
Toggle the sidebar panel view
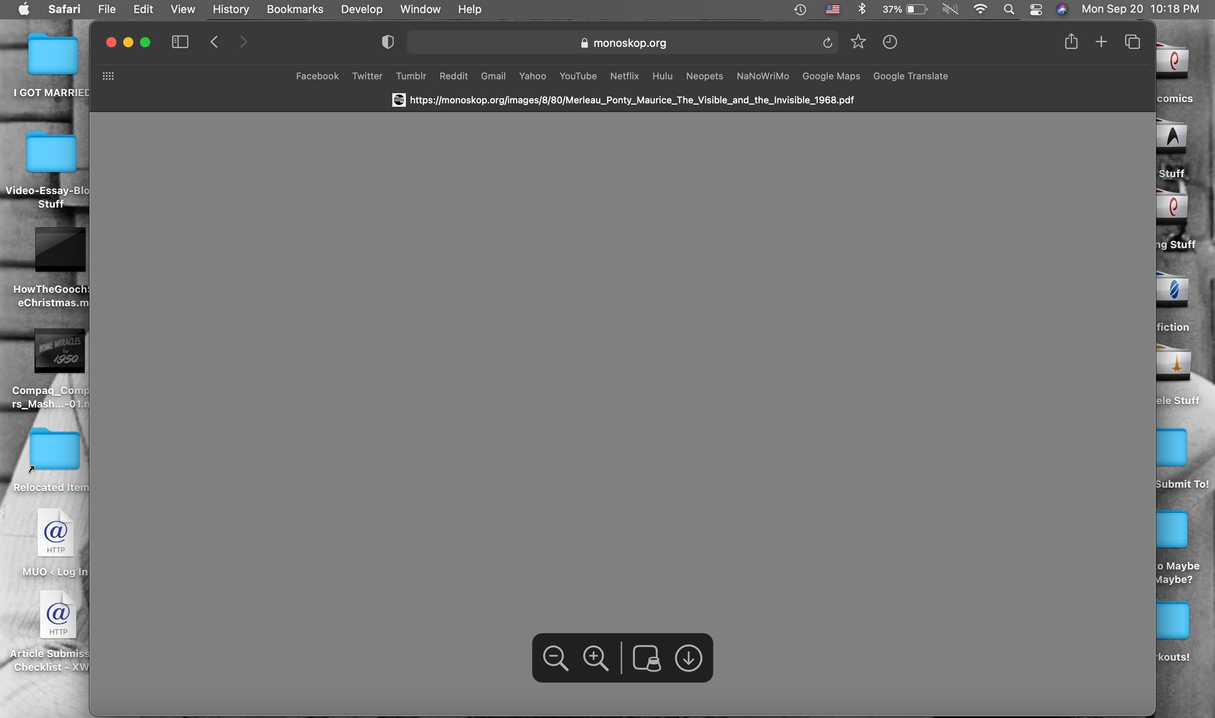coord(178,42)
